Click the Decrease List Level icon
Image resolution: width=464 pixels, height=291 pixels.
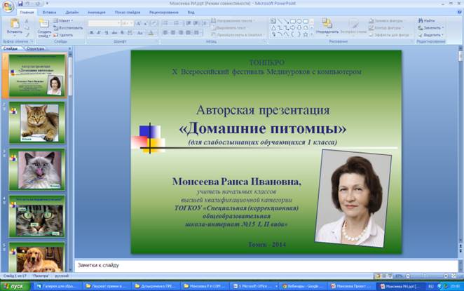(x=189, y=23)
